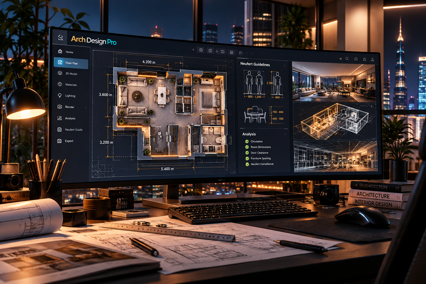426x284 pixels.
Task: Click the 4.200 m dimension label
Action: coord(149,62)
